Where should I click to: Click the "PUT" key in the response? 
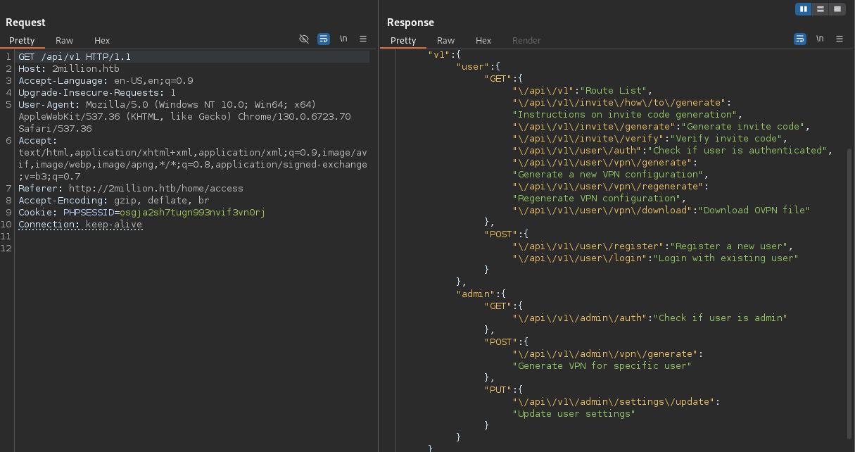(498, 389)
